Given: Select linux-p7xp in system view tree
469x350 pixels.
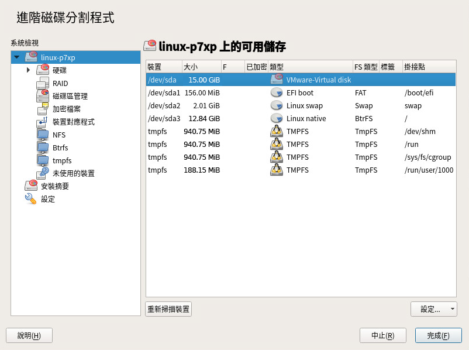Looking at the screenshot, I should 58,57.
